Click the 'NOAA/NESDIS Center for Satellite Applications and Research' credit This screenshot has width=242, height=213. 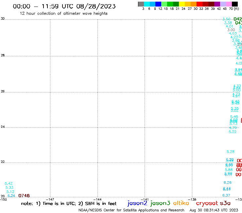pyautogui.click(x=131, y=210)
